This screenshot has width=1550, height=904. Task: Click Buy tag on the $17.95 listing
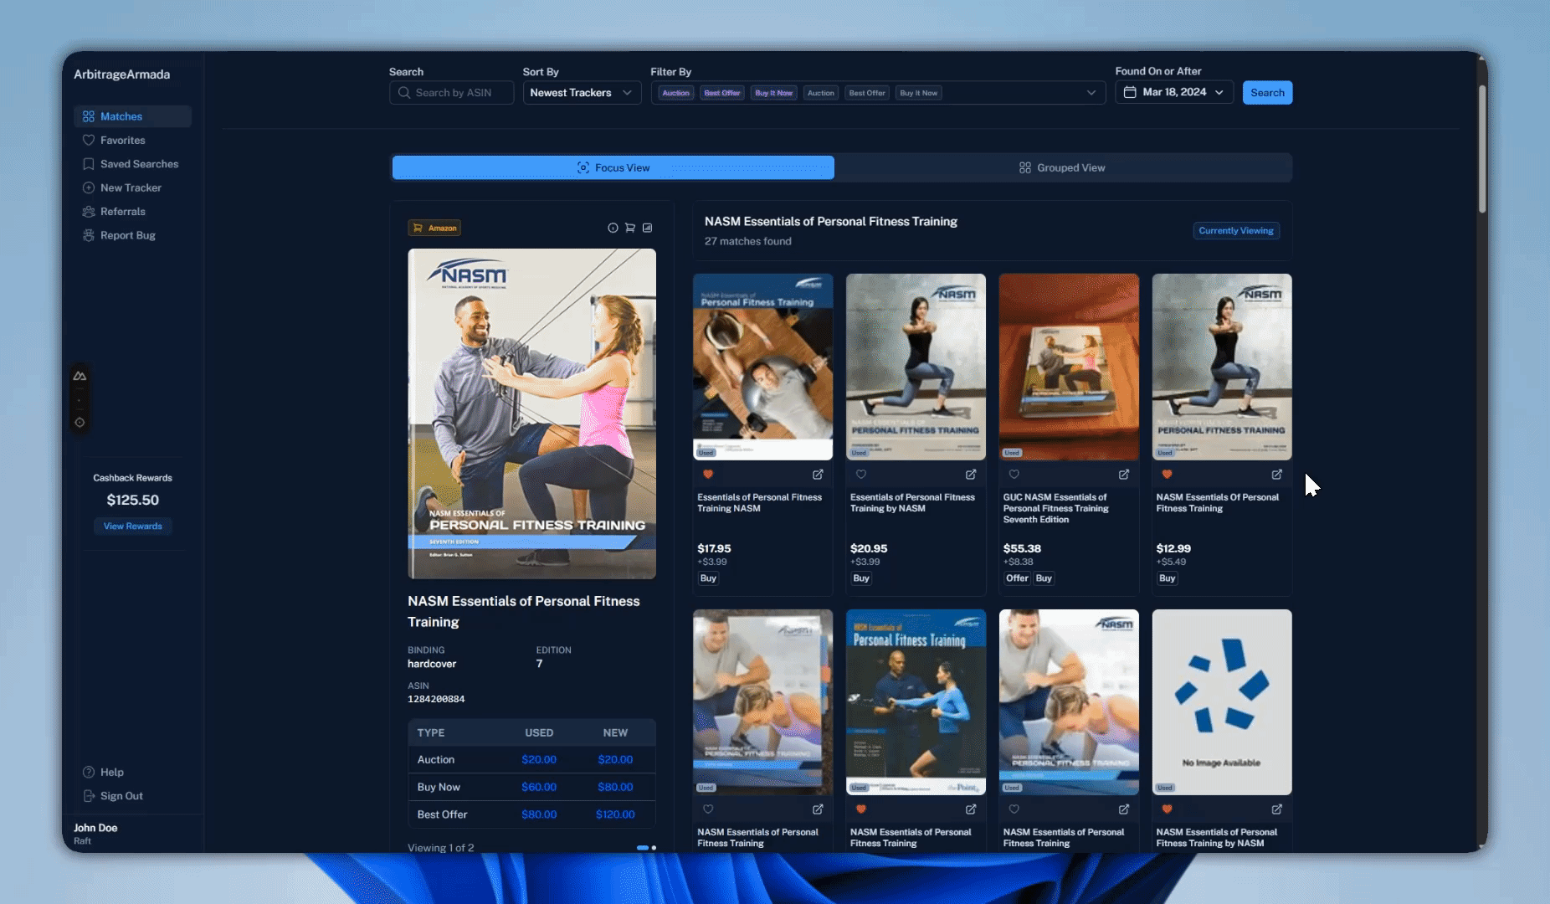(708, 578)
